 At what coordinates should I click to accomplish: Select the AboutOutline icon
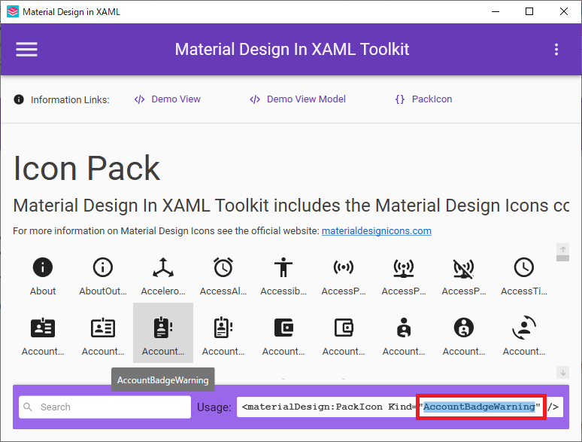click(103, 267)
